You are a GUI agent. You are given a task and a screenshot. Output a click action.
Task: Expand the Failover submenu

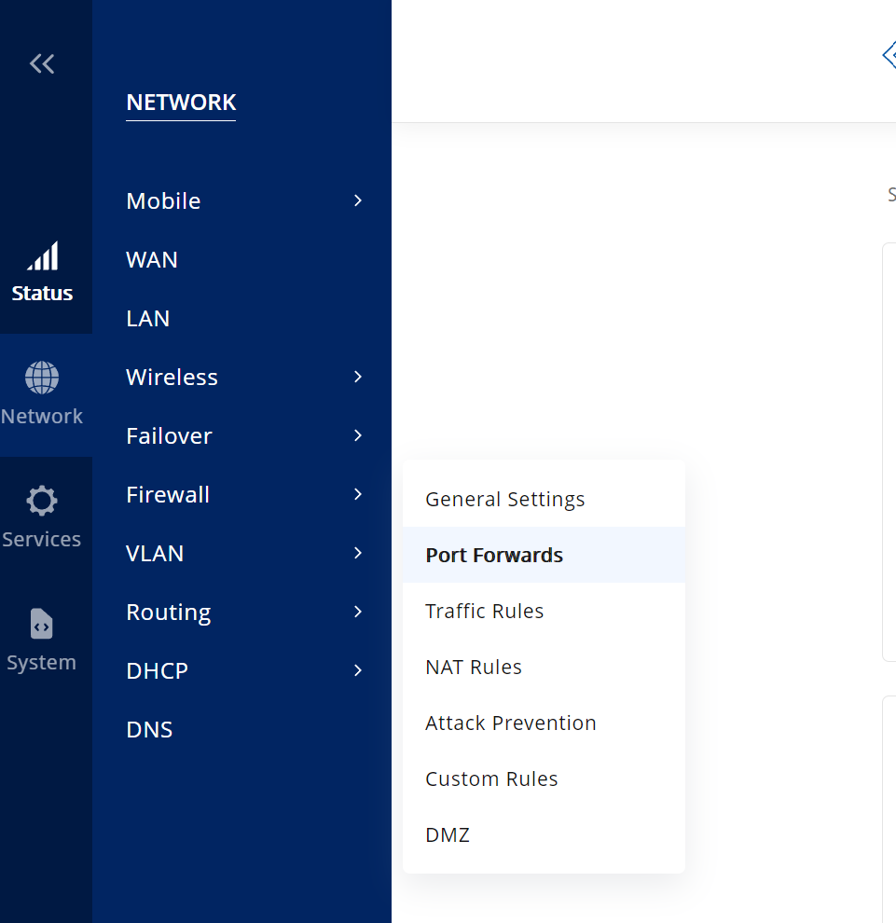[x=357, y=435]
